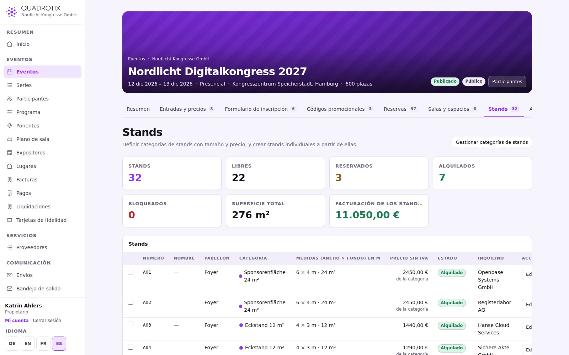Screen dimensions: 569x355
Task: Click the Precio sin IVA column header
Action: pyautogui.click(x=409, y=258)
